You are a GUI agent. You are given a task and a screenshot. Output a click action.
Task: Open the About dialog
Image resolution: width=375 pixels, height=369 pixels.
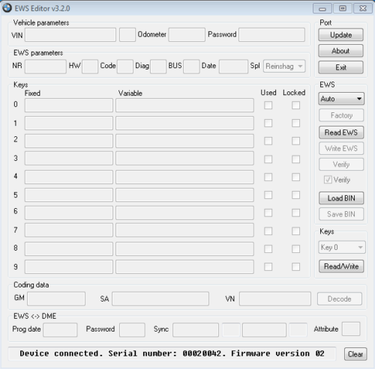tap(340, 51)
